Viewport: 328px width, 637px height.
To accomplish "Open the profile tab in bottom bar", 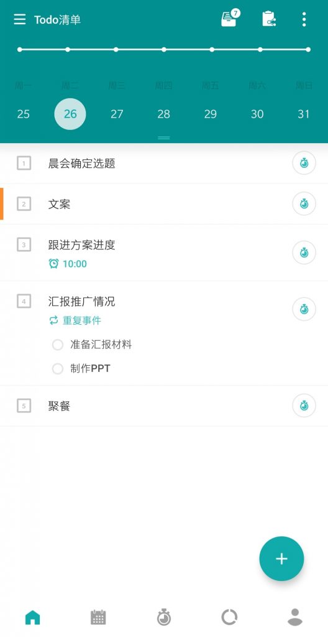I will (295, 617).
